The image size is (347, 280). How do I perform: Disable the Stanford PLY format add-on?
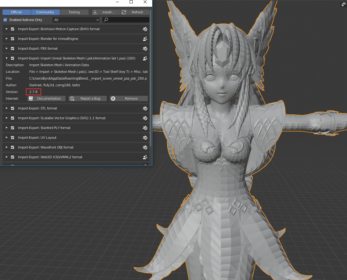[13, 128]
